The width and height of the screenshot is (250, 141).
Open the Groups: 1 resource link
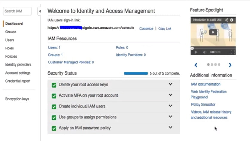click(x=55, y=55)
